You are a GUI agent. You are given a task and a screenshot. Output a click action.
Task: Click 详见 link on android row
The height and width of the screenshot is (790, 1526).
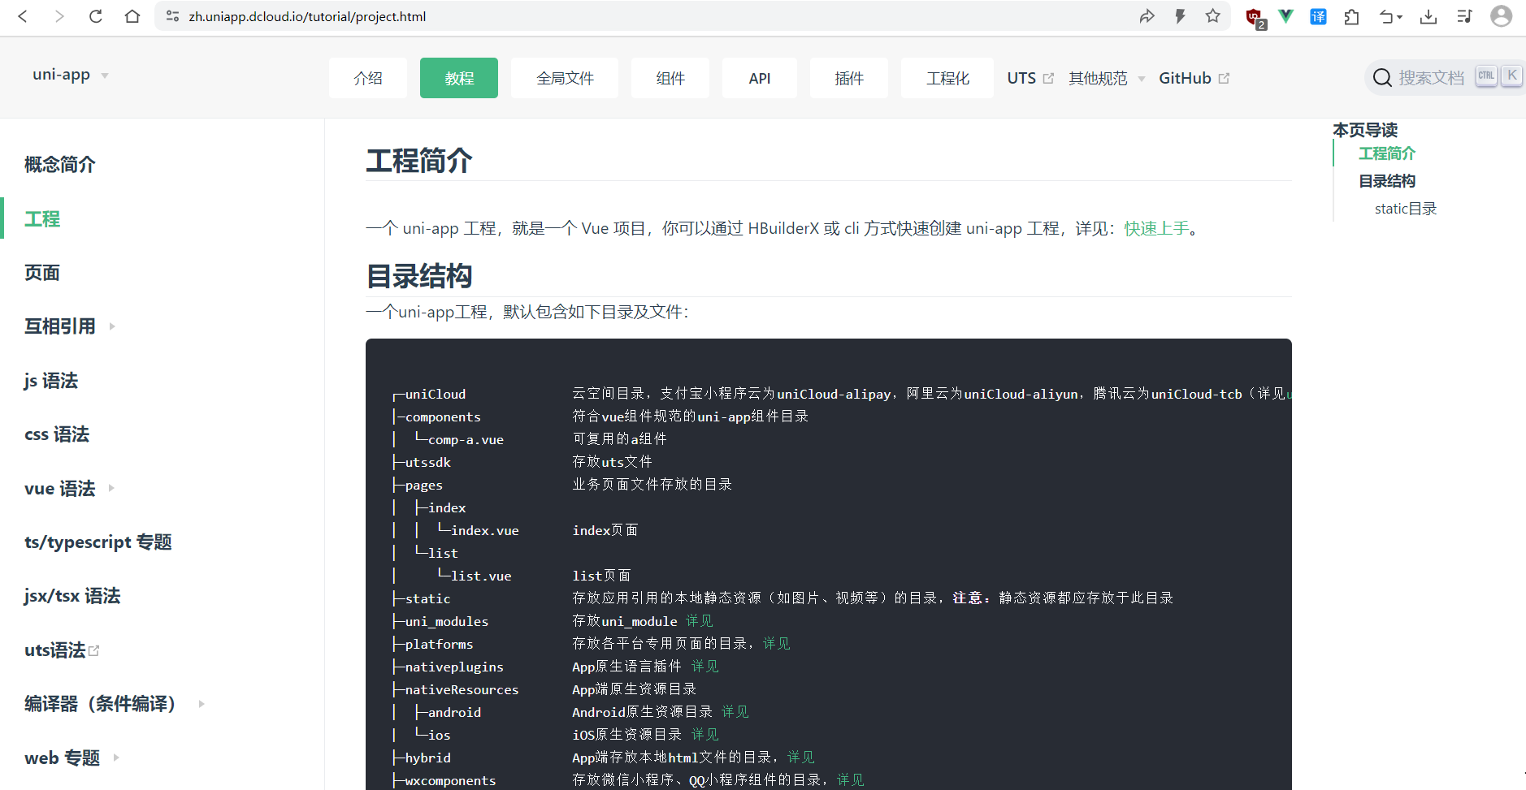(x=735, y=712)
